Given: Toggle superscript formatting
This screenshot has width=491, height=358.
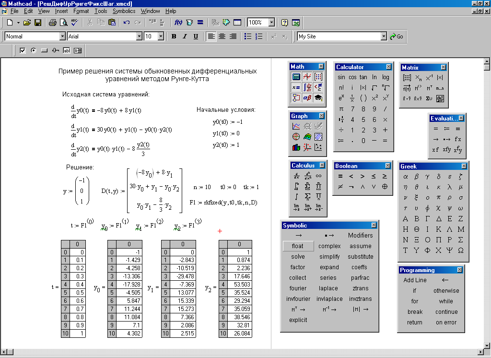Looking at the screenshot, I should [274, 36].
